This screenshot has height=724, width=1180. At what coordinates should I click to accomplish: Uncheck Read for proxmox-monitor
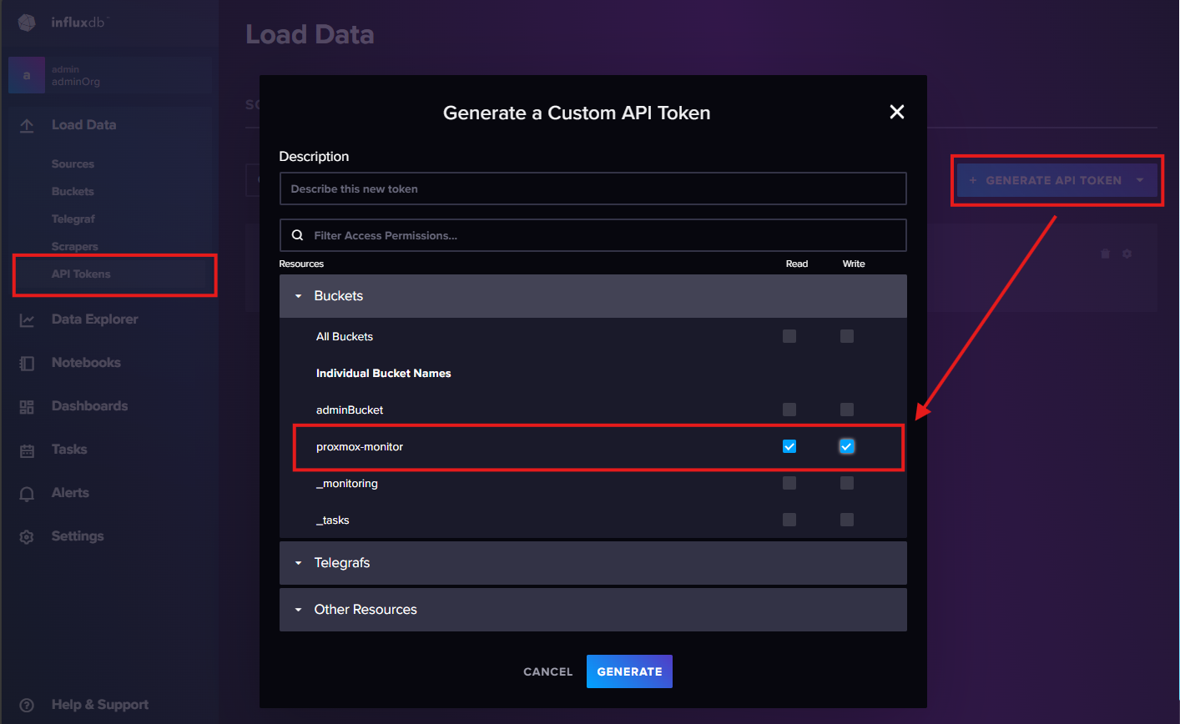point(789,446)
